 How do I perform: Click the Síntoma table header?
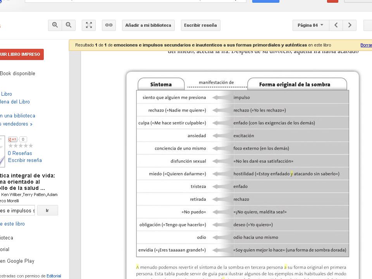tap(161, 84)
